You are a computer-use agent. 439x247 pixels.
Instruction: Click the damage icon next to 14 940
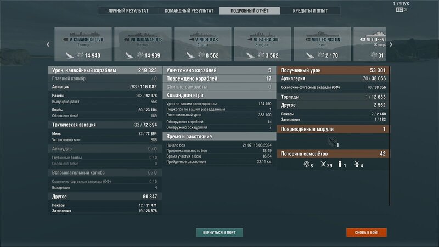pos(80,55)
